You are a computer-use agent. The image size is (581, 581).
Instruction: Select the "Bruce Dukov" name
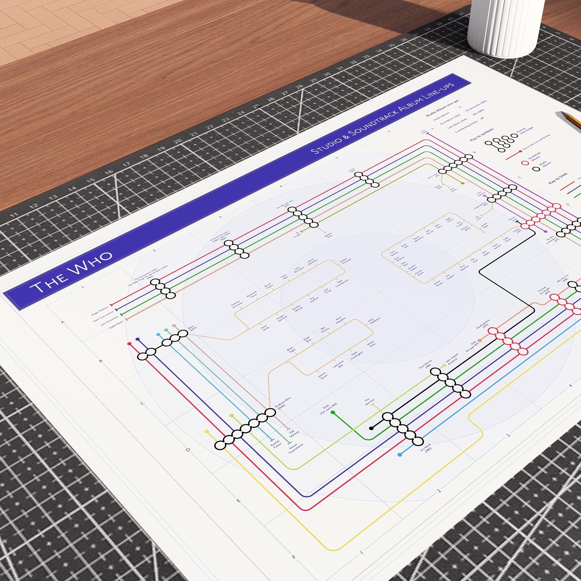tap(268, 286)
